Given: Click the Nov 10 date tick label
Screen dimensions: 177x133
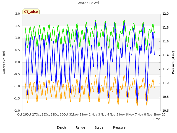Looking at the screenshot, I should pos(160,114).
